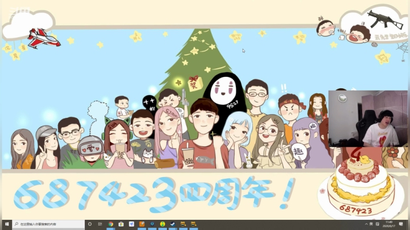This screenshot has width=410, height=230.
Task: Switch the 英 input language indicator
Action: tap(371, 224)
